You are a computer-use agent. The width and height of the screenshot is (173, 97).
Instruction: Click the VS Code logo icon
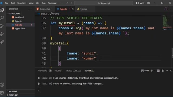[1, 3]
